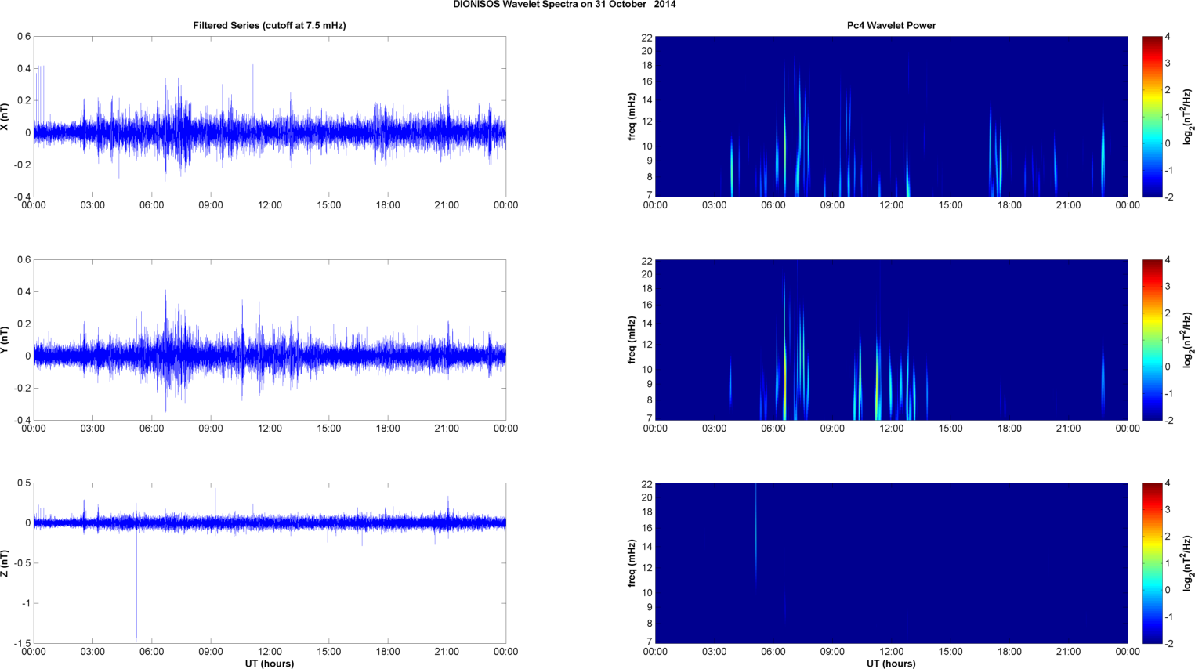
Task: Click the "18:00" tick under the Z wavelet spectrum
Action: point(1009,652)
